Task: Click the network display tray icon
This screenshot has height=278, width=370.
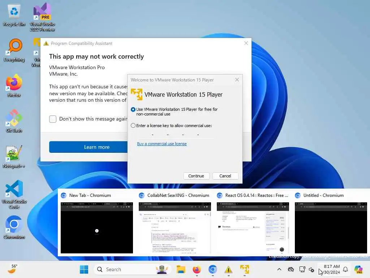Action: (x=302, y=269)
